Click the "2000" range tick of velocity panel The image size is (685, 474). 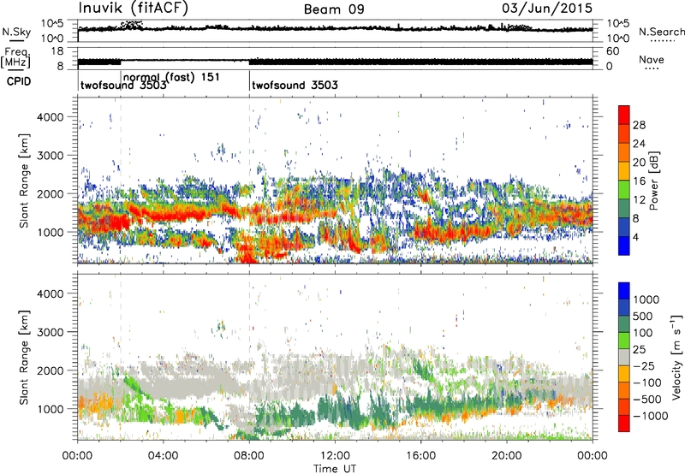point(50,370)
